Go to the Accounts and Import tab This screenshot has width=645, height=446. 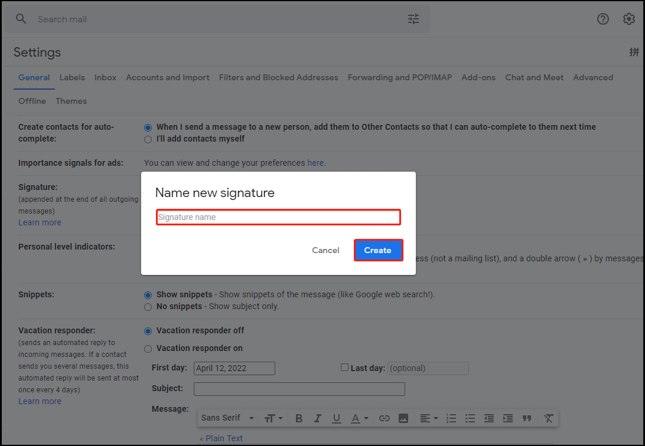167,78
